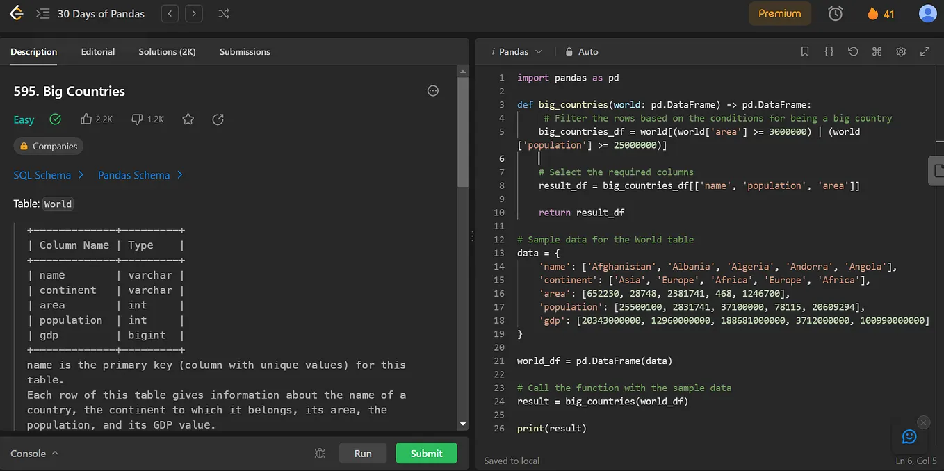The height and width of the screenshot is (471, 944).
Task: Go to next problem arrow
Action: point(194,13)
